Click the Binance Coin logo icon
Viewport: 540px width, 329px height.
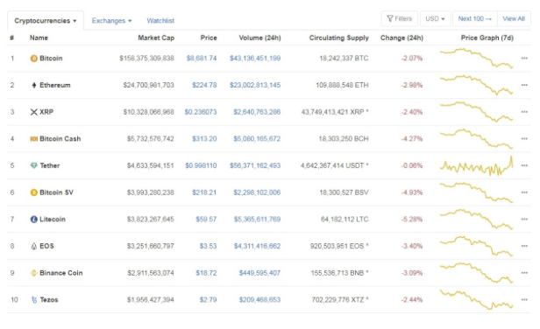point(33,273)
